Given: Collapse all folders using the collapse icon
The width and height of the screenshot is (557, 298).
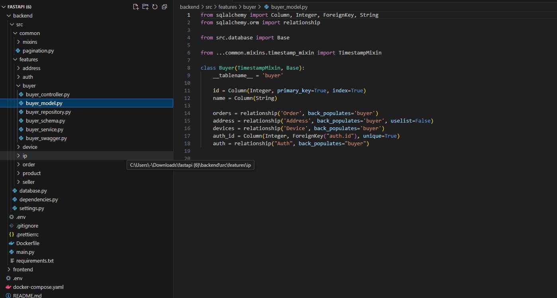Looking at the screenshot, I should click(164, 7).
